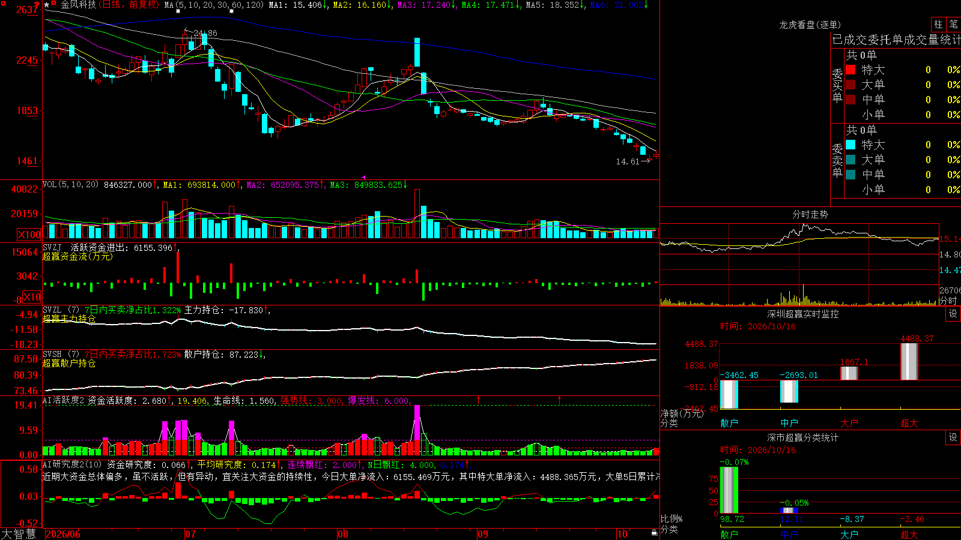The width and height of the screenshot is (961, 540).
Task: Click the 深圳超赢实时监控 title
Action: [x=803, y=314]
